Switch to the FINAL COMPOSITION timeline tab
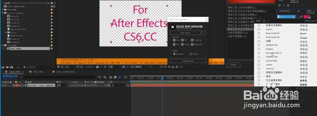The image size is (317, 116). [65, 72]
